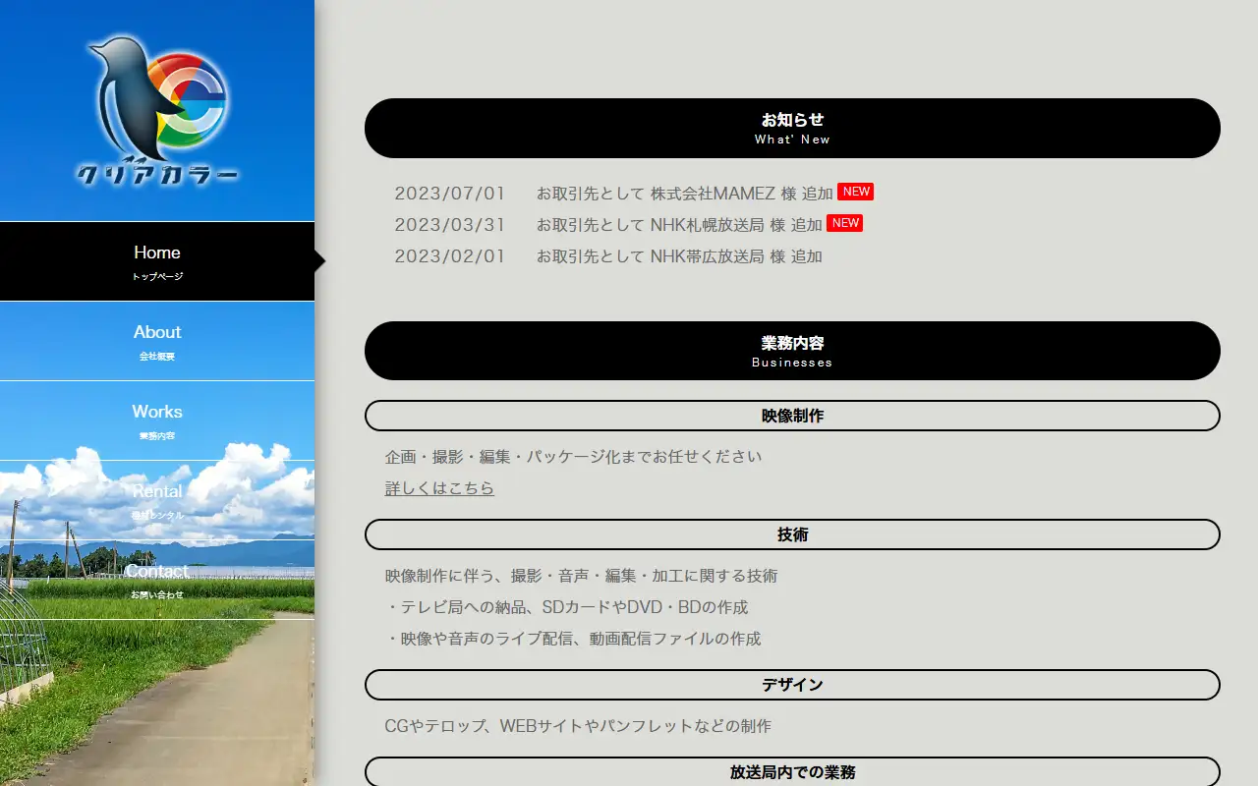The image size is (1258, 786).
Task: Click the クリアカラー penguin logo
Action: click(x=157, y=112)
